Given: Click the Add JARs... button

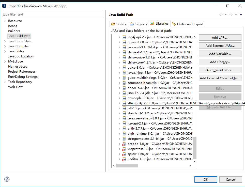Looking at the screenshot, I should tap(220, 38).
